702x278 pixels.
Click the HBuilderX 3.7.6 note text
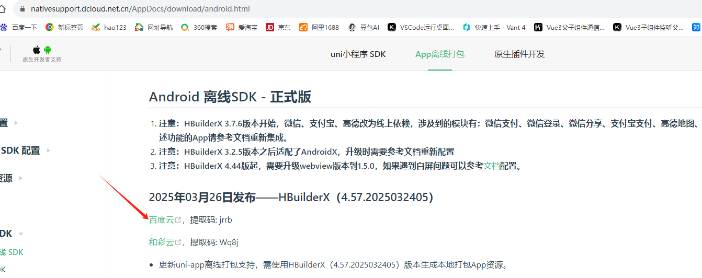(429, 131)
